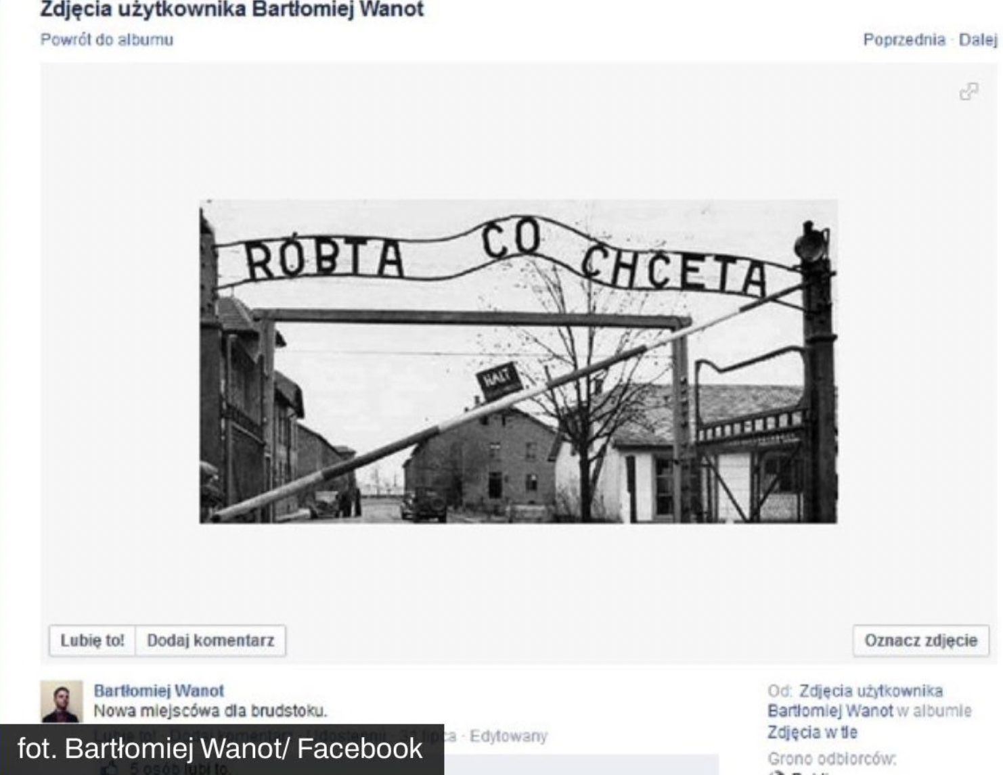Click the 'Powrót do albumu' link
Screen dimensions: 1003x775
tap(107, 39)
